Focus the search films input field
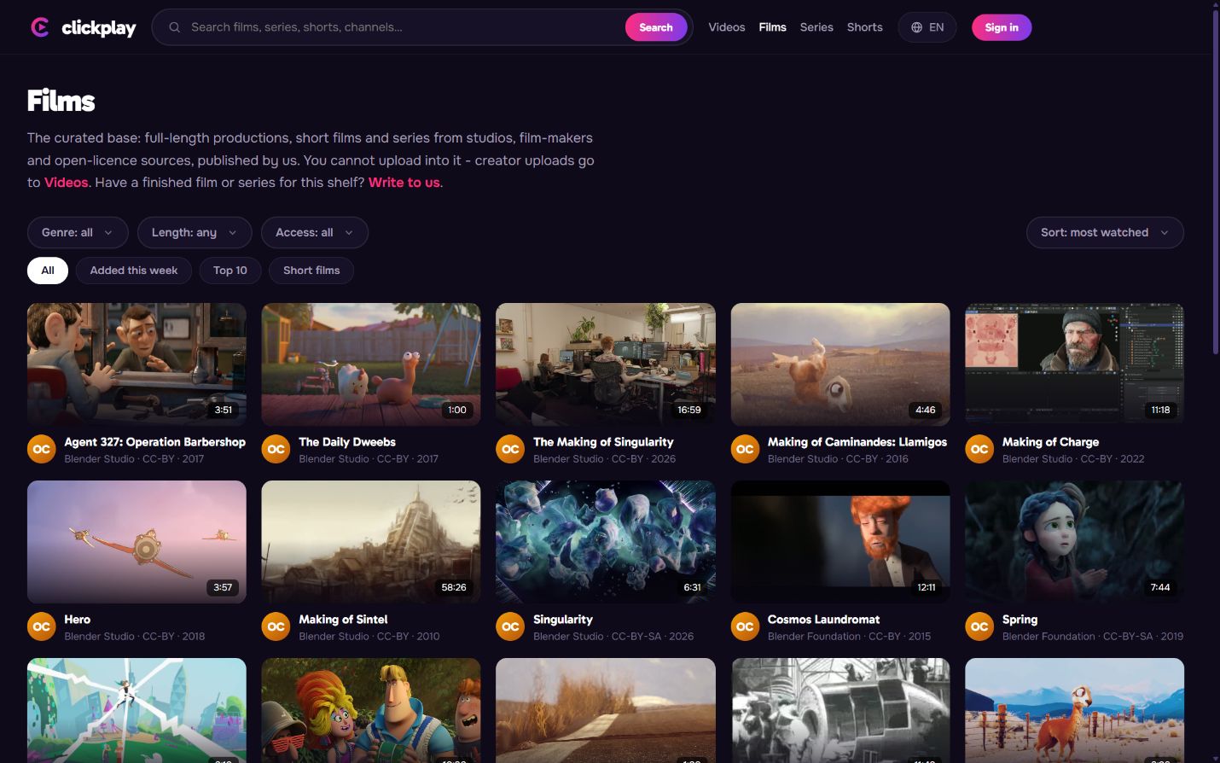The height and width of the screenshot is (763, 1220). (x=401, y=27)
